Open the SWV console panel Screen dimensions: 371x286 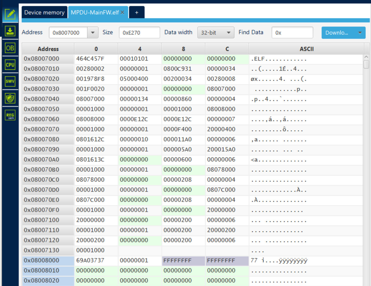(x=10, y=81)
